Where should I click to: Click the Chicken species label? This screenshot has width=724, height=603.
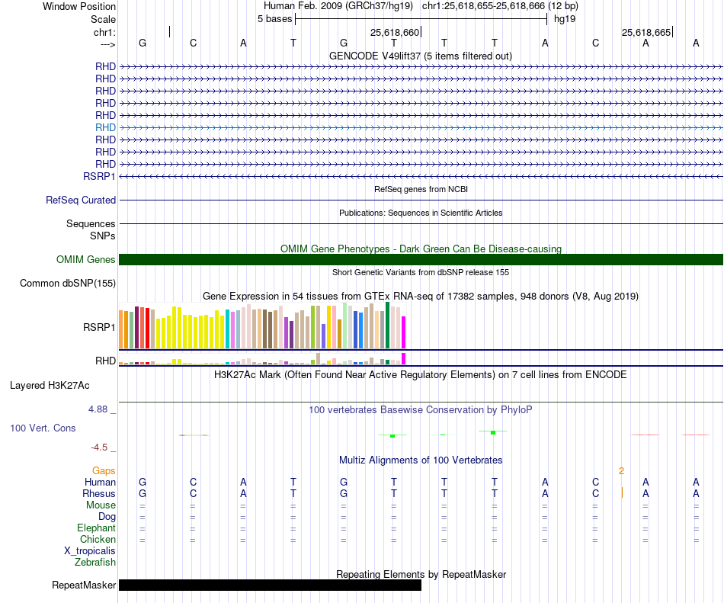98,539
